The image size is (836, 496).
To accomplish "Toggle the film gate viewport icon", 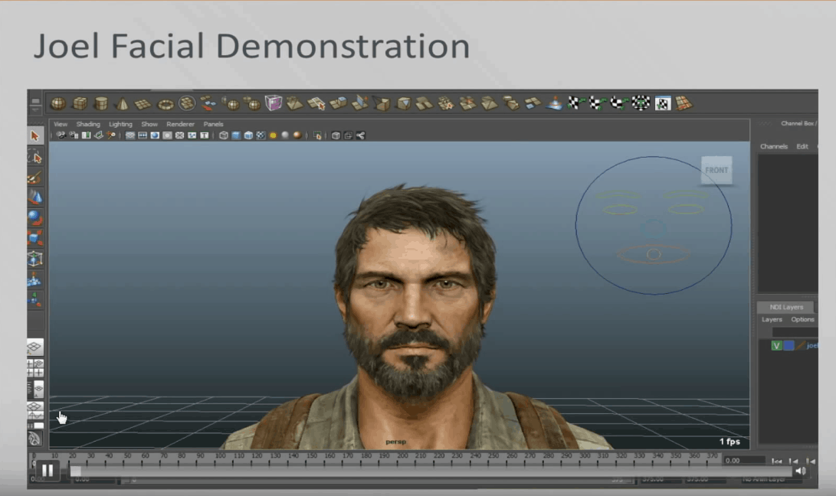I will click(x=143, y=135).
